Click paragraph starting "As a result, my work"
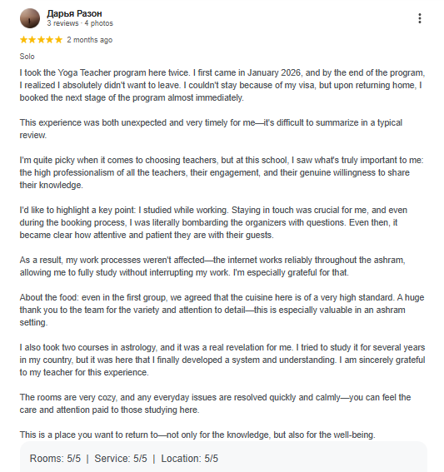The width and height of the screenshot is (444, 472). [x=212, y=266]
